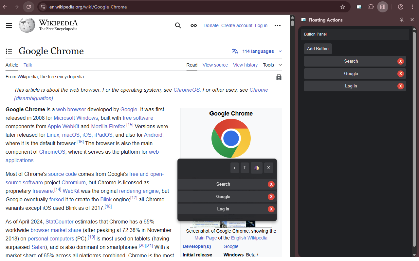This screenshot has height=261, width=419.
Task: Switch to the Talk tab
Action: tap(28, 65)
